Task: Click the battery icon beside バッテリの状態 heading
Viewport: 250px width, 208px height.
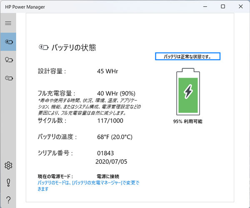Action: (x=43, y=48)
